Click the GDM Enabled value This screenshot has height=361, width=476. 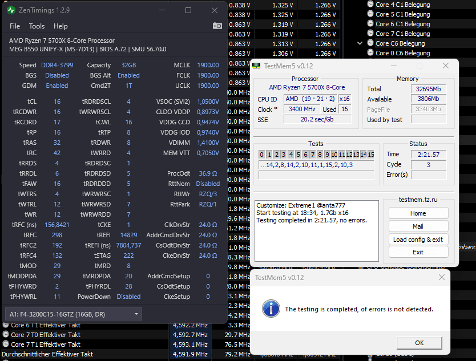[x=57, y=86]
